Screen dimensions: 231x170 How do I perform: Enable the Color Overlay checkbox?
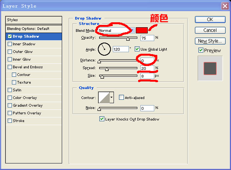(x=10, y=97)
